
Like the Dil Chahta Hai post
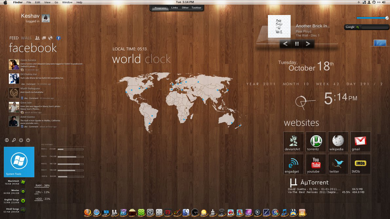23,84
